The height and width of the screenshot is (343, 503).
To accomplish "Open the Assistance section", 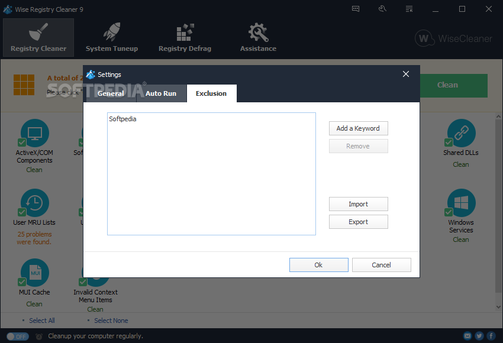I will (258, 37).
